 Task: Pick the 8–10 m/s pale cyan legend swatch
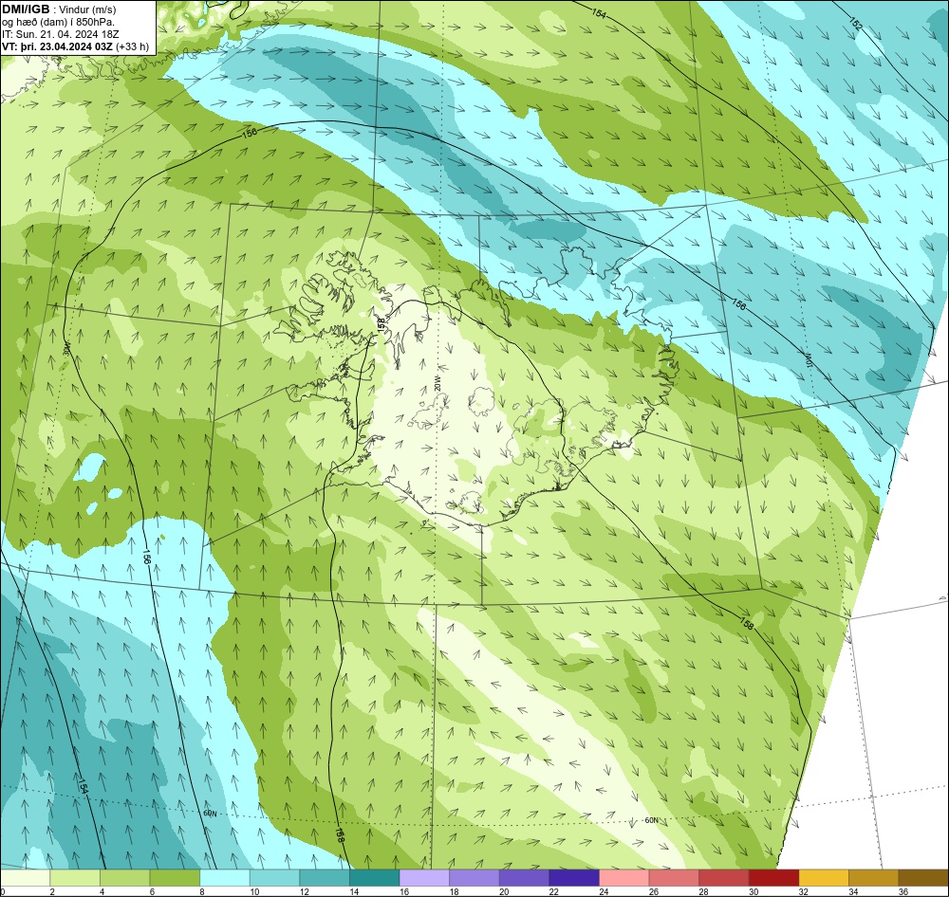click(225, 878)
